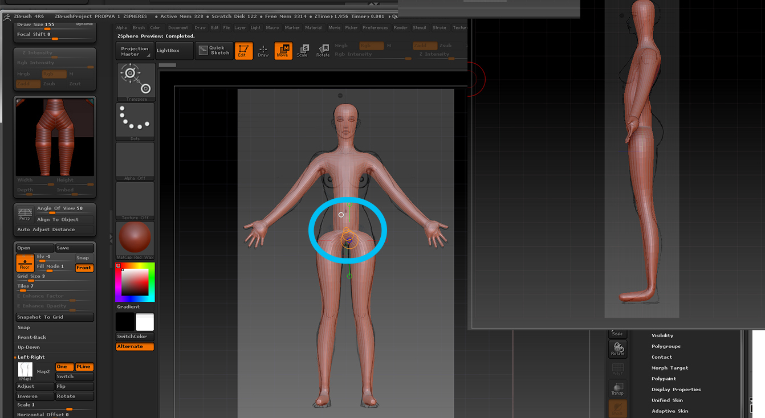Click the XMap1 reference image thumbnail
Image resolution: width=765 pixels, height=418 pixels.
coord(25,370)
